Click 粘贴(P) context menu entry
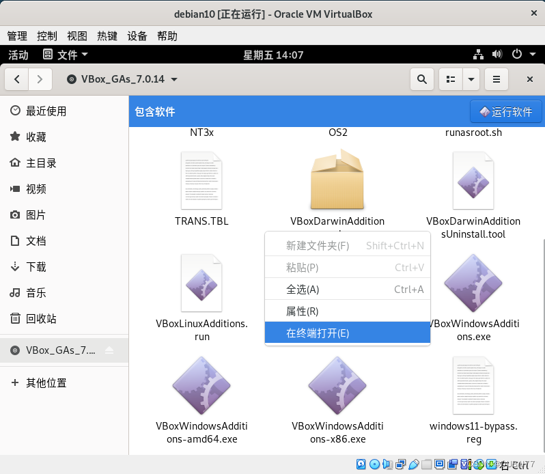Viewport: 545px width, 474px height. point(348,267)
